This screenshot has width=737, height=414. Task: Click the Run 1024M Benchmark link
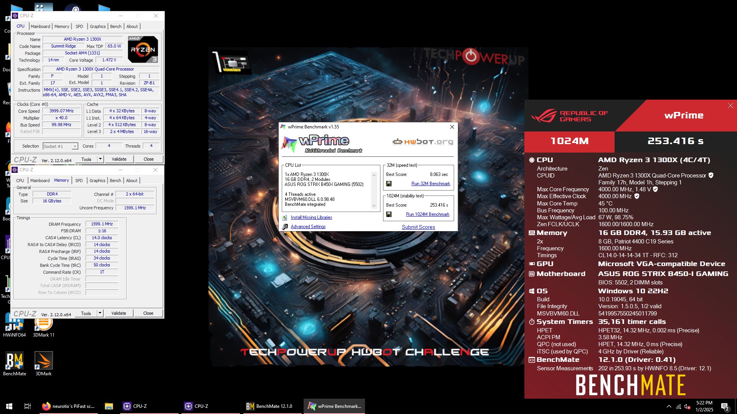coord(428,214)
